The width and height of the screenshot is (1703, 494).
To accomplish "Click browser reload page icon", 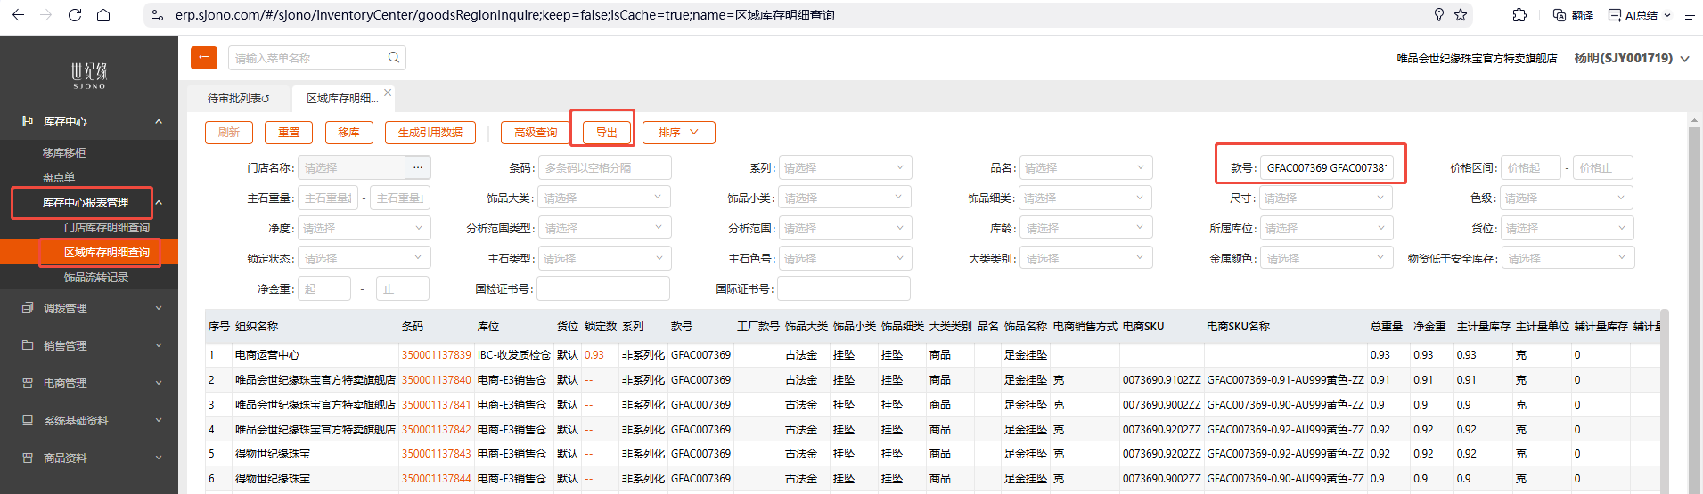I will tap(75, 15).
